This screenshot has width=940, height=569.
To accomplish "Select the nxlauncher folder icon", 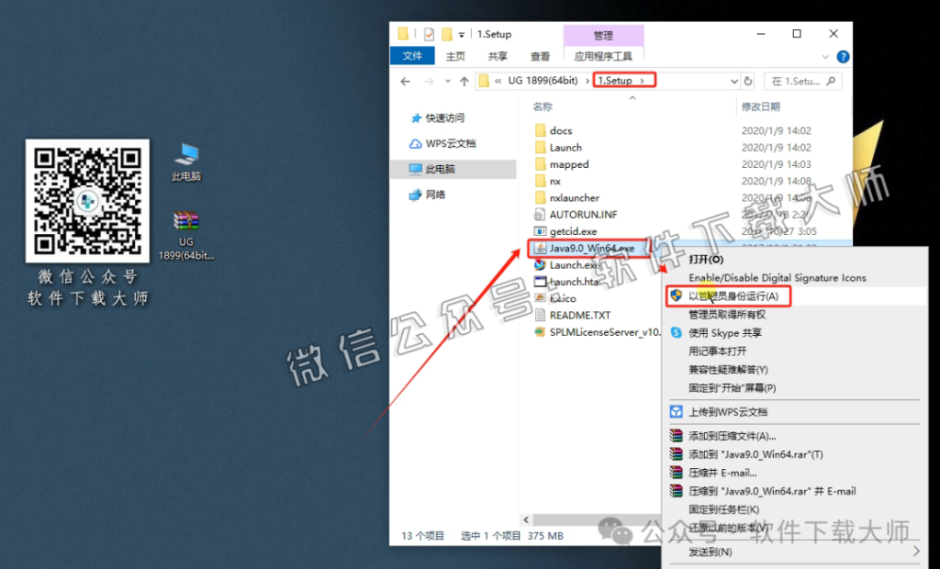I will 540,197.
